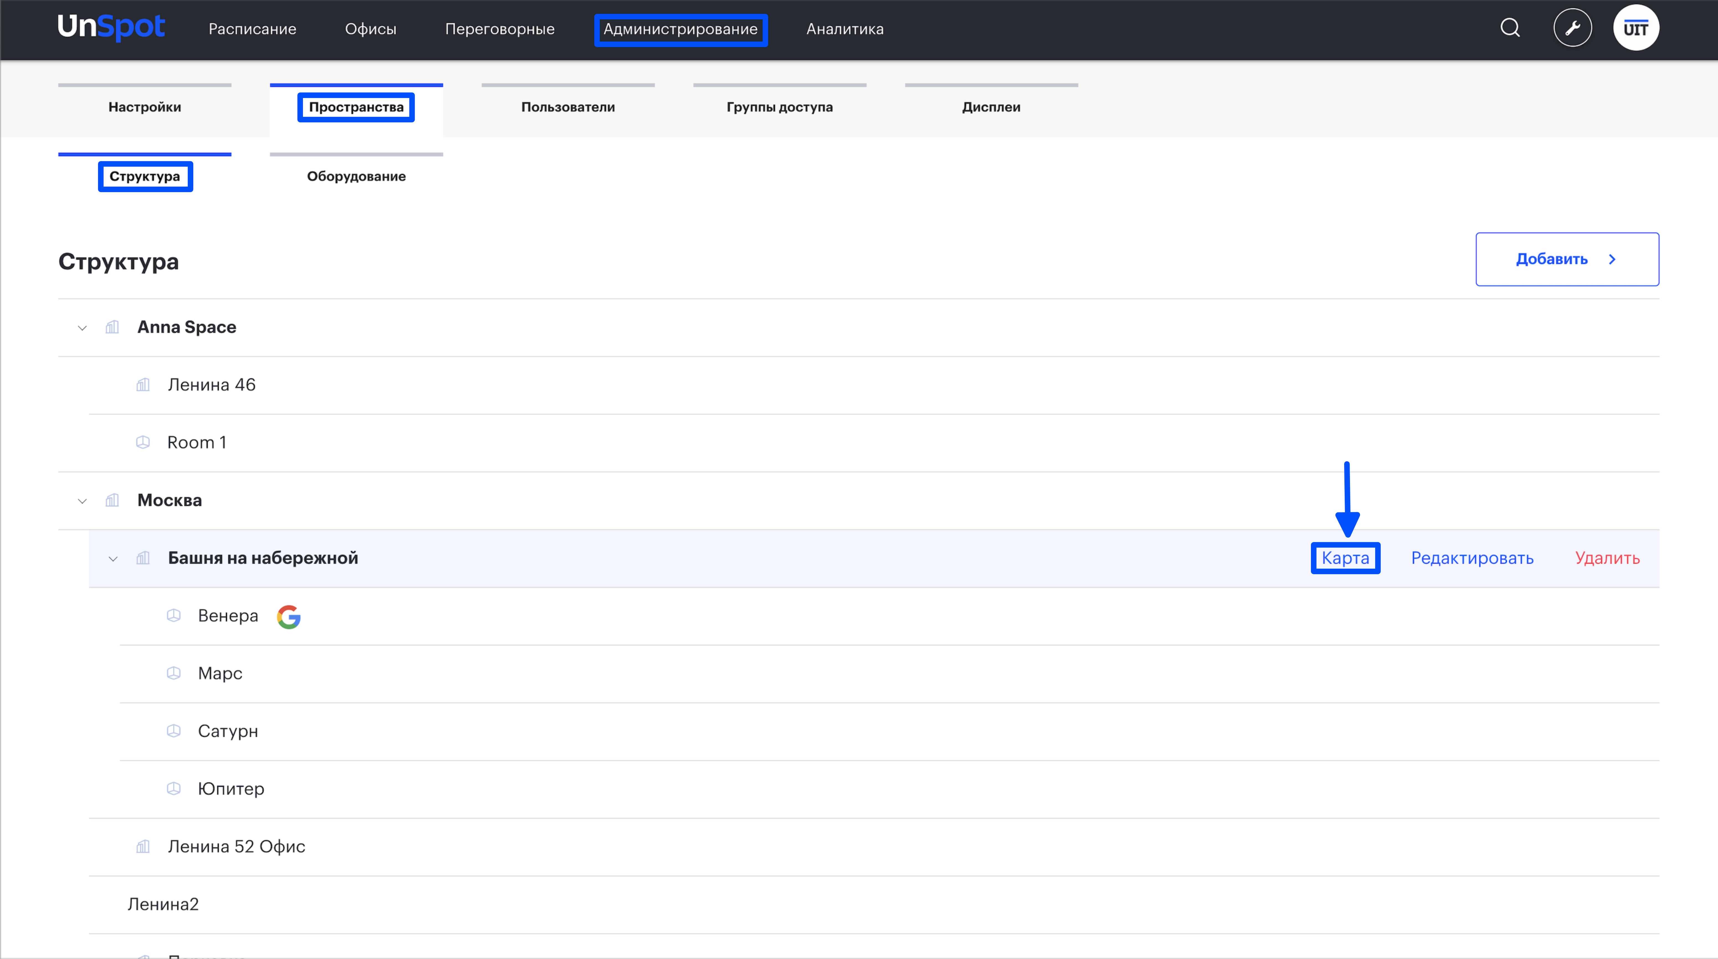Select the Москва row

click(858, 501)
